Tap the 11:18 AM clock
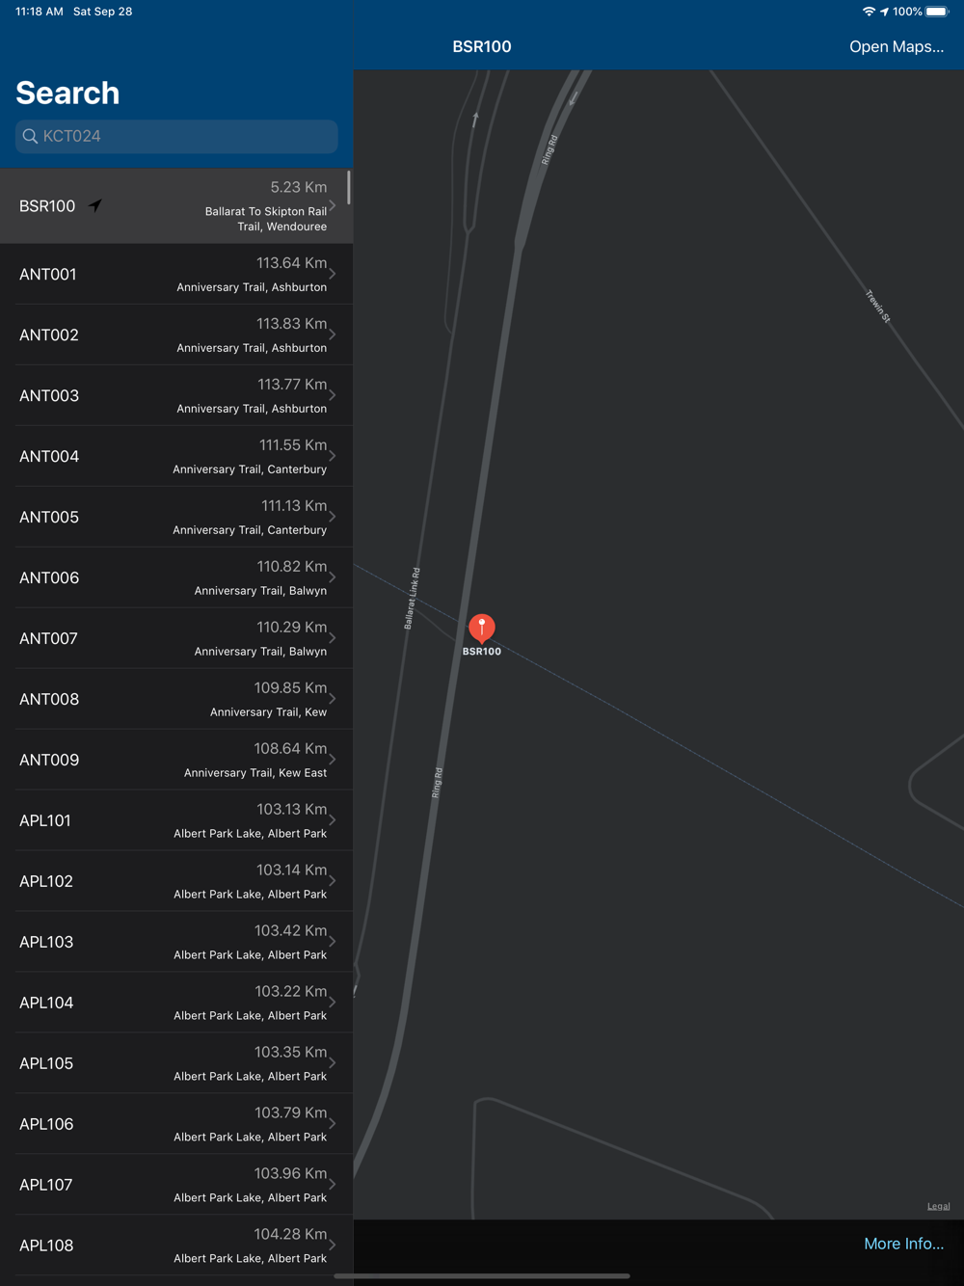 point(40,12)
